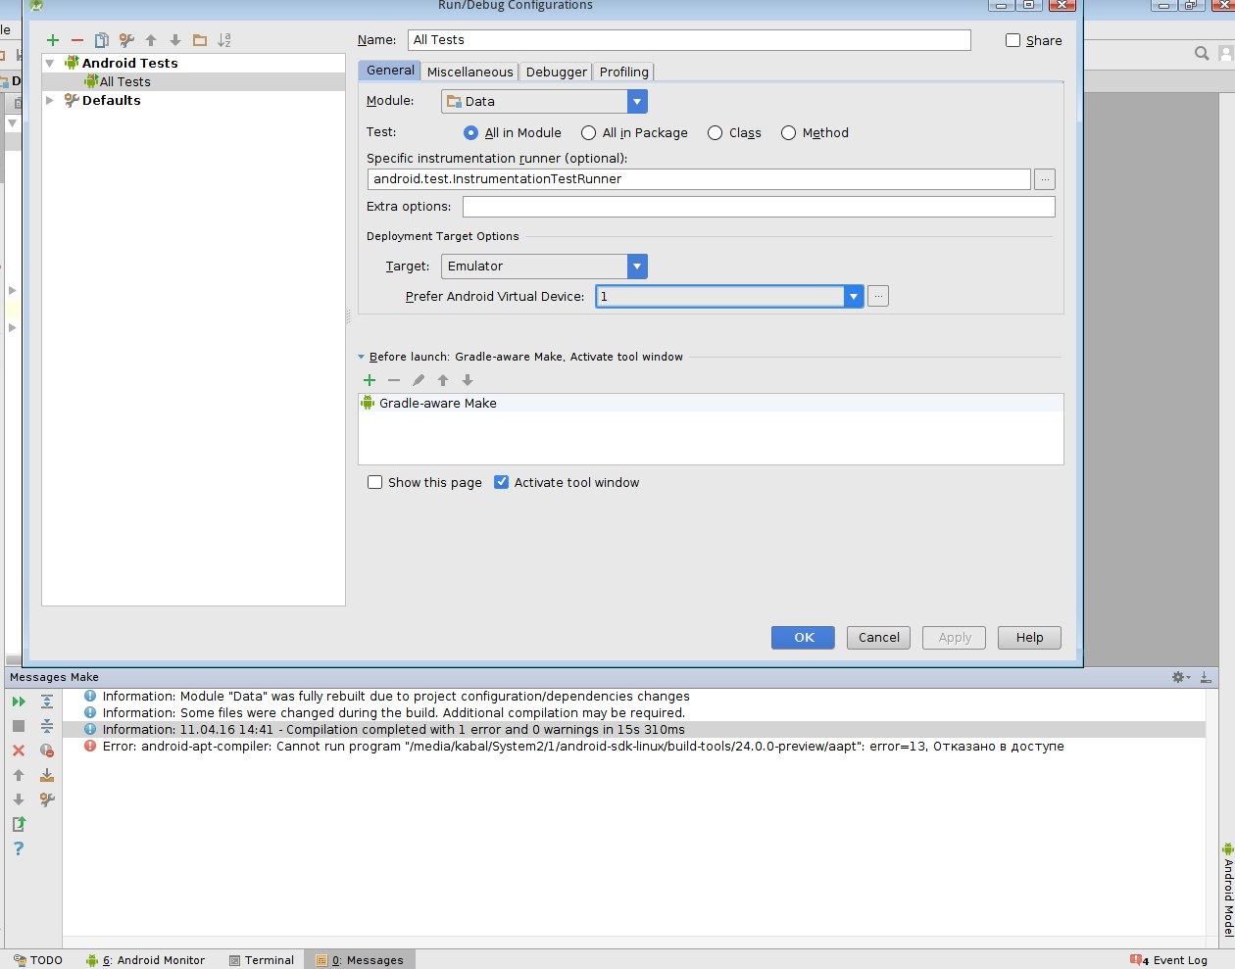Click OK button
The image size is (1235, 969).
pos(803,638)
